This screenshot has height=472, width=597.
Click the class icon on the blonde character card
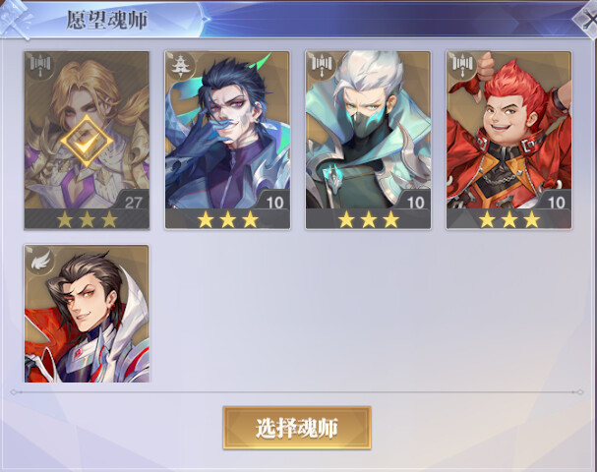40,64
